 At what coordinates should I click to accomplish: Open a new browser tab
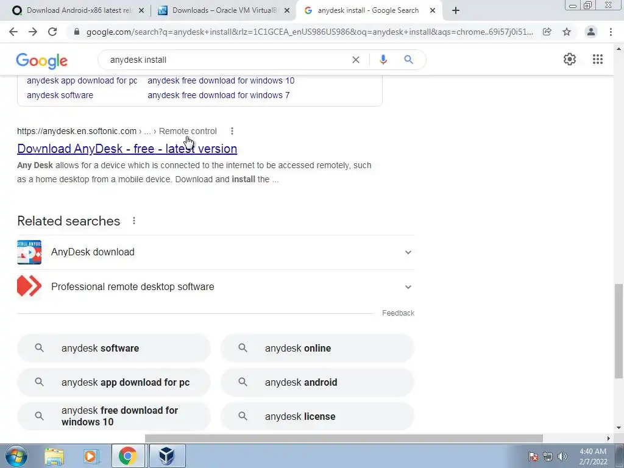coord(456,10)
